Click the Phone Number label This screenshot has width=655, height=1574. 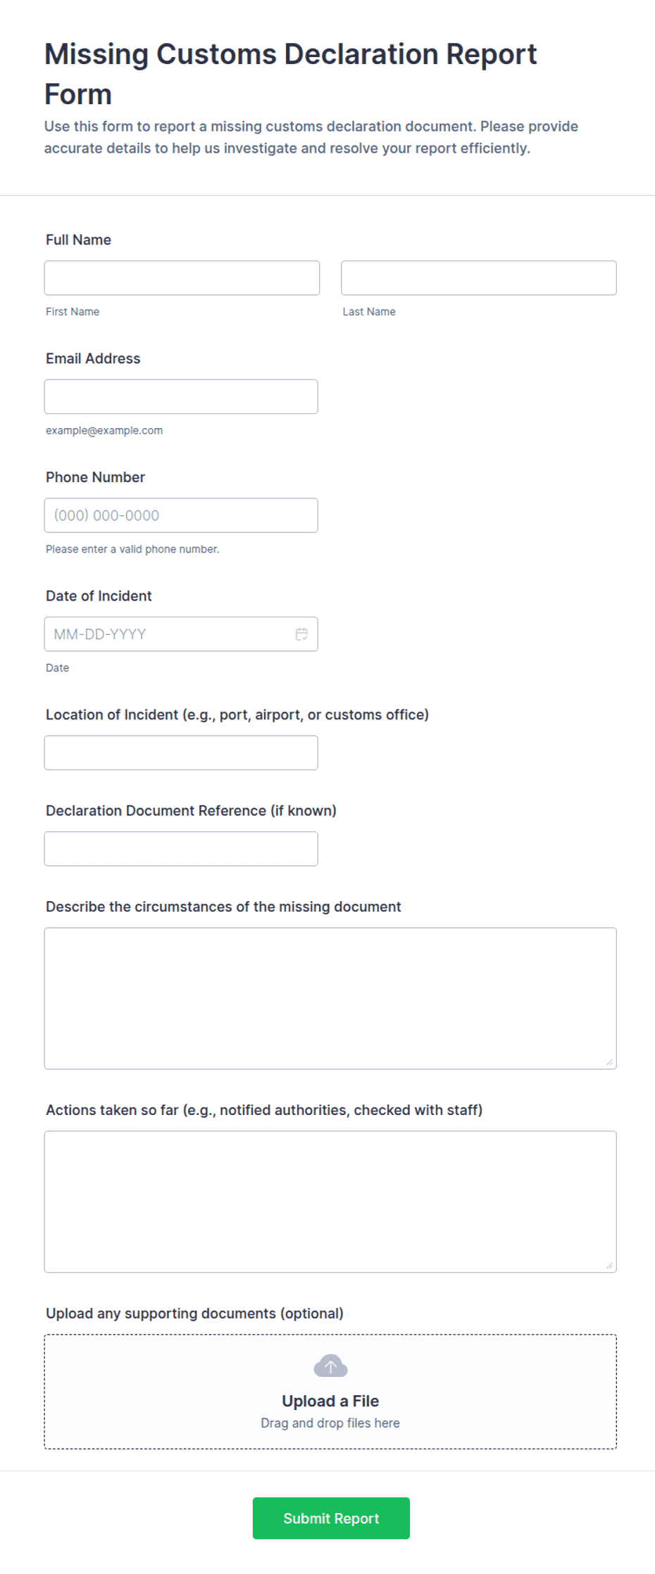point(95,477)
